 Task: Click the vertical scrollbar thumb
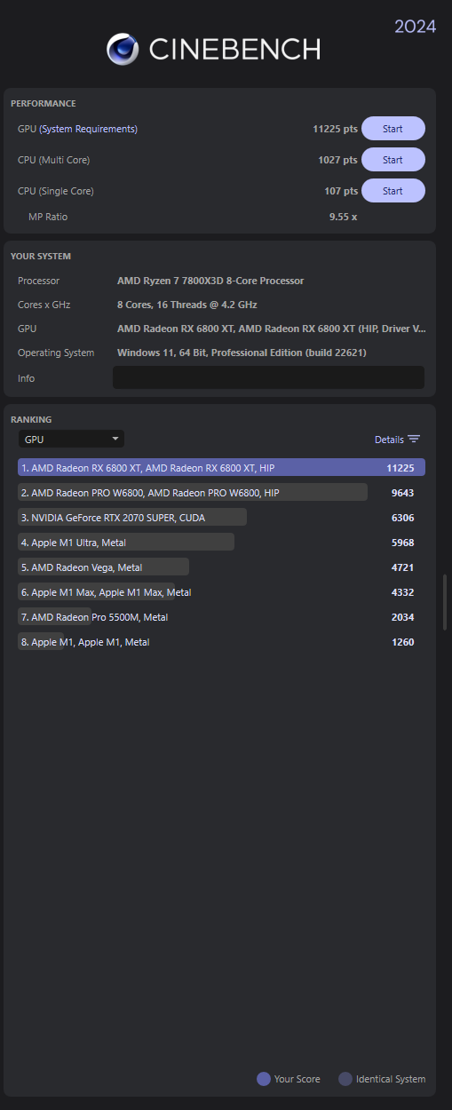445,602
